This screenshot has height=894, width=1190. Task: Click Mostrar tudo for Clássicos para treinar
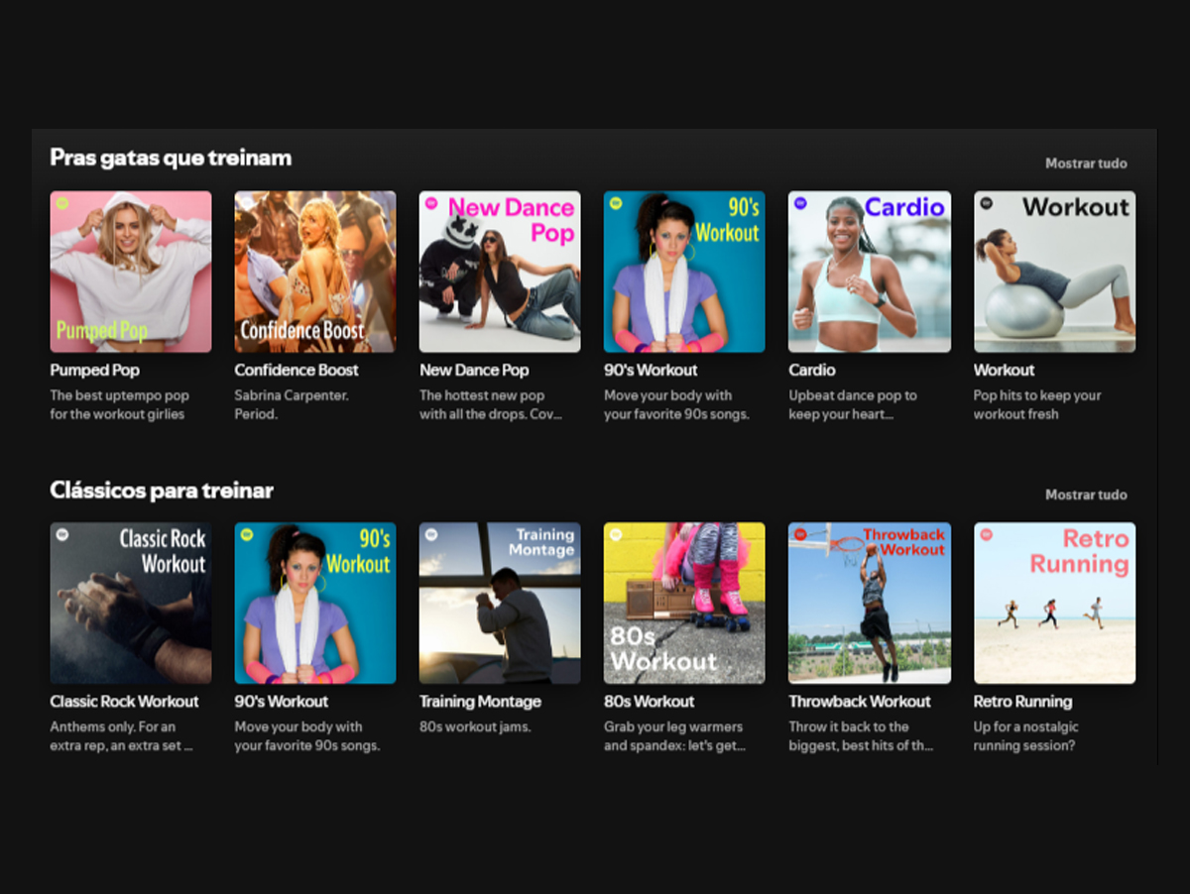click(1086, 495)
